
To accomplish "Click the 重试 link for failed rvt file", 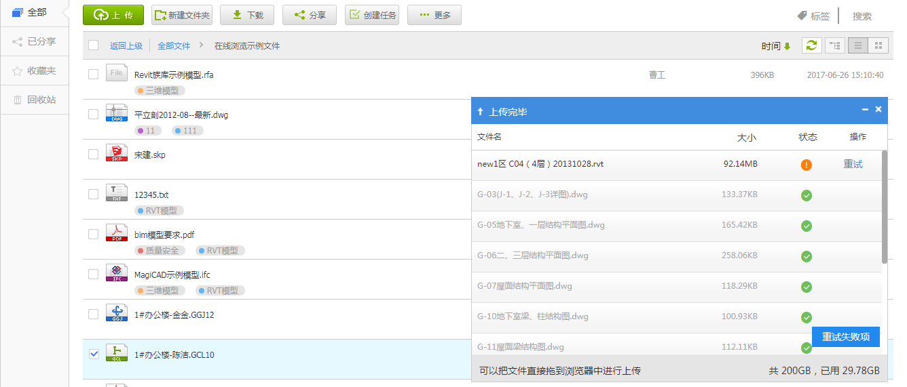I will (853, 164).
